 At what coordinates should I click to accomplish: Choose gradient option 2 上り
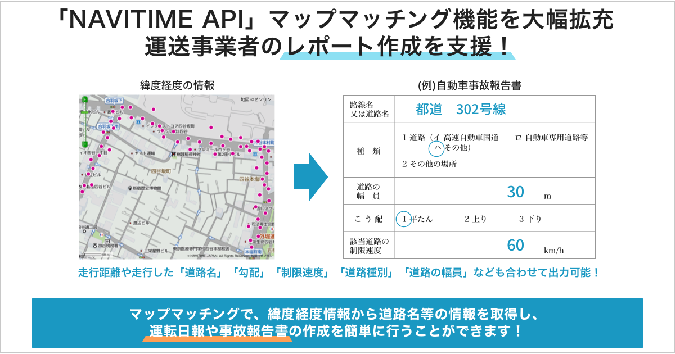[x=475, y=219]
